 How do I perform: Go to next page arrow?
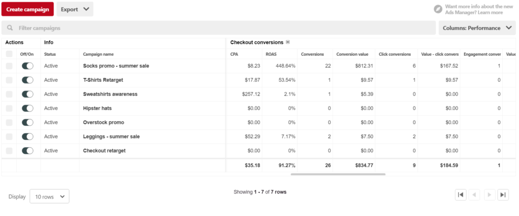pos(489,195)
